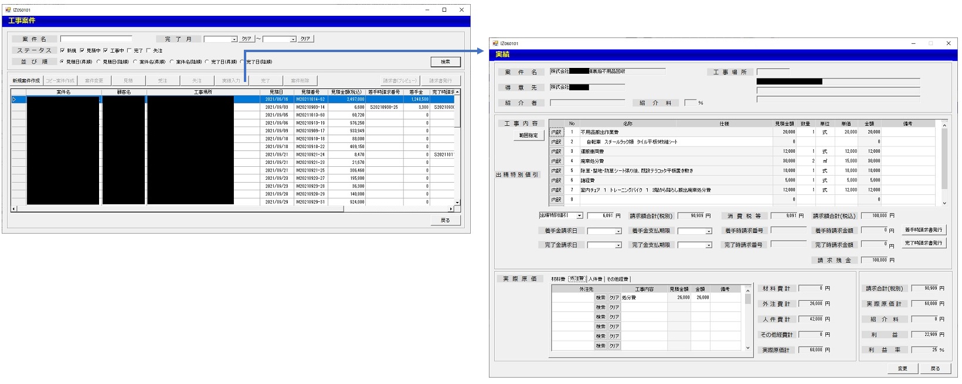Click クリア in the 処分費 outsourcing row
962x384 pixels.
tap(614, 297)
